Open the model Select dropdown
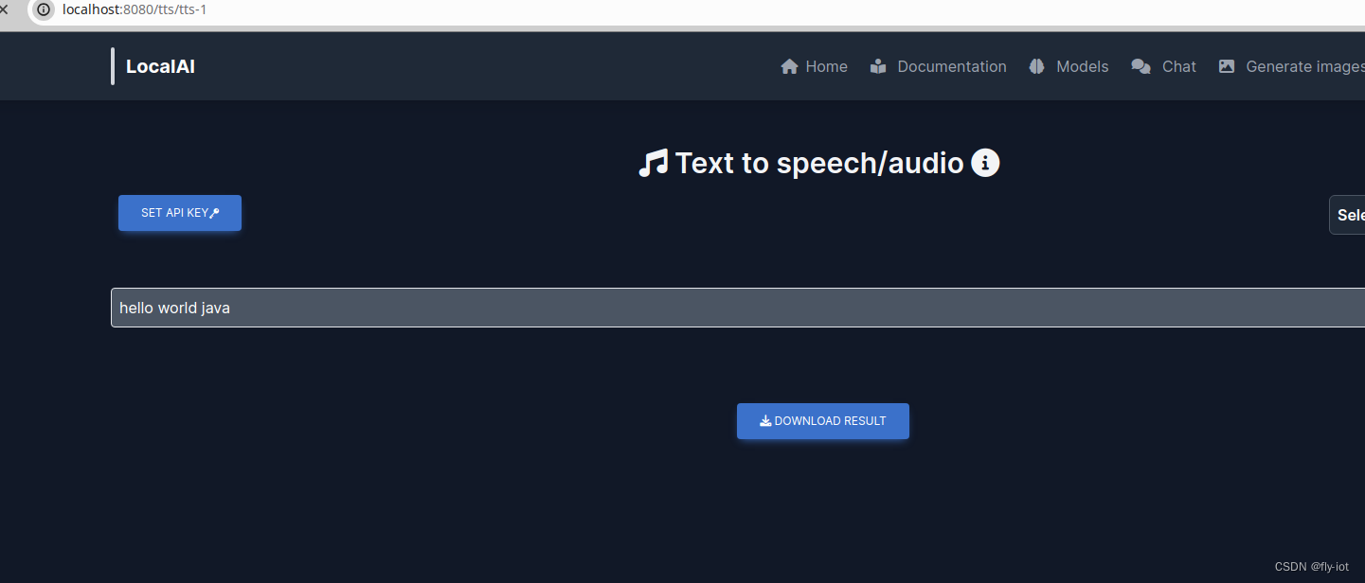The image size is (1365, 583). tap(1347, 215)
